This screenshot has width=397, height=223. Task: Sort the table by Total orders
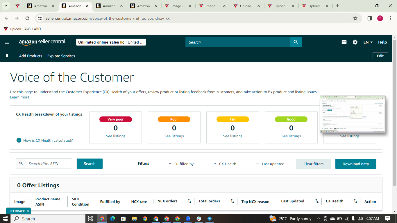tap(233, 201)
